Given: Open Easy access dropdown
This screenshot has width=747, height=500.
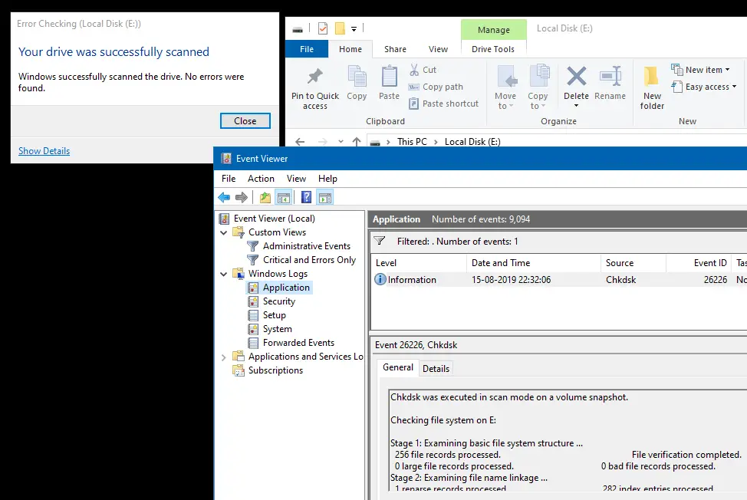Looking at the screenshot, I should (x=703, y=87).
